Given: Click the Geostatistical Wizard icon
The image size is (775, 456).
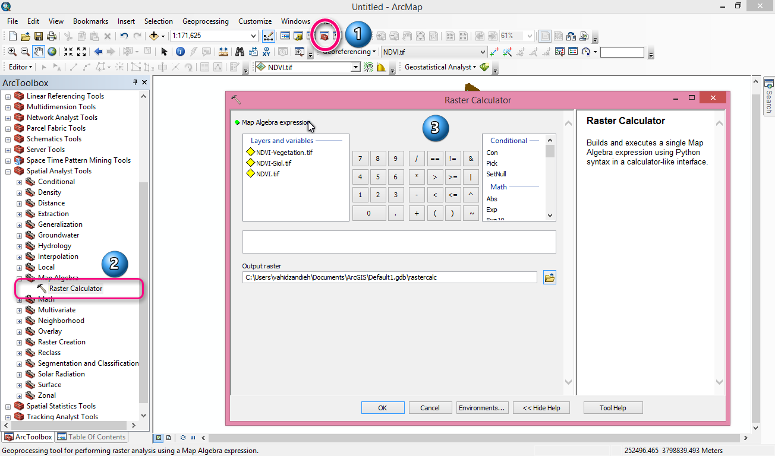Looking at the screenshot, I should (x=484, y=67).
